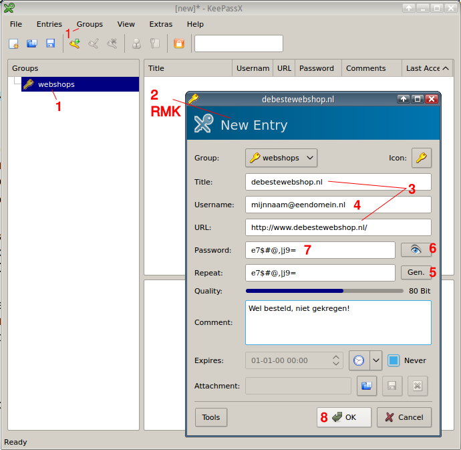Click the Open Database toolbar icon
The width and height of the screenshot is (461, 450).
(31, 43)
